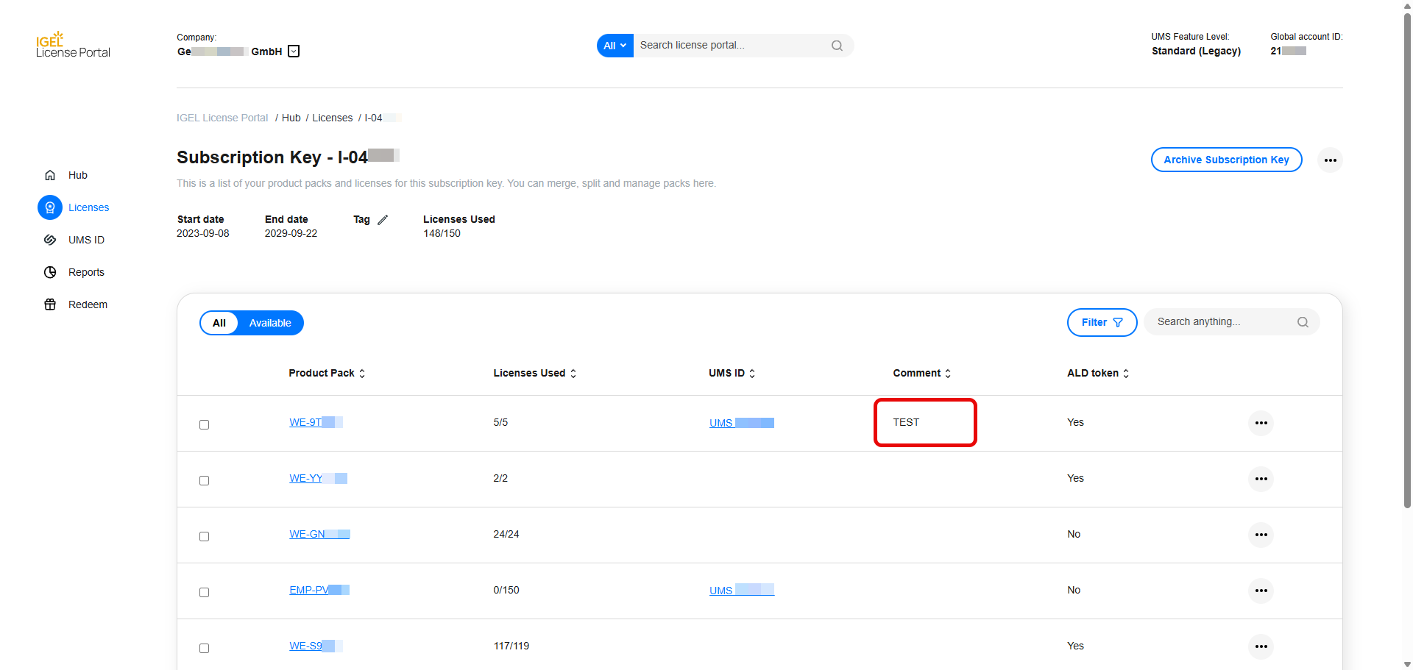Screen dimensions: 1413x670
Task: Select the Redeem gift icon
Action: [x=49, y=304]
